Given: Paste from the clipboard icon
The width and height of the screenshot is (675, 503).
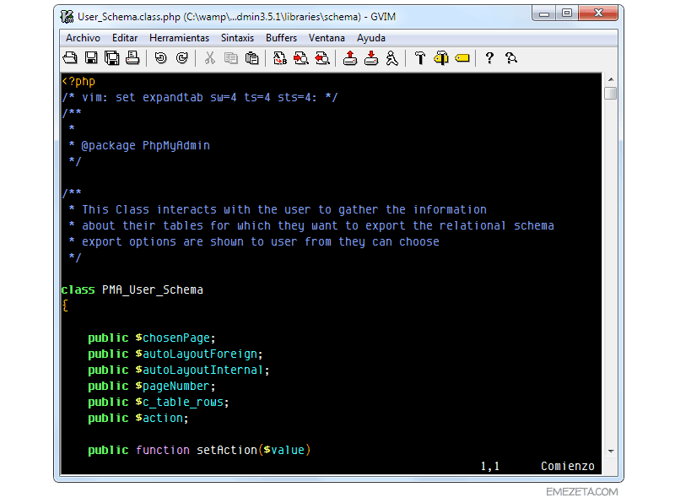Looking at the screenshot, I should [x=251, y=57].
